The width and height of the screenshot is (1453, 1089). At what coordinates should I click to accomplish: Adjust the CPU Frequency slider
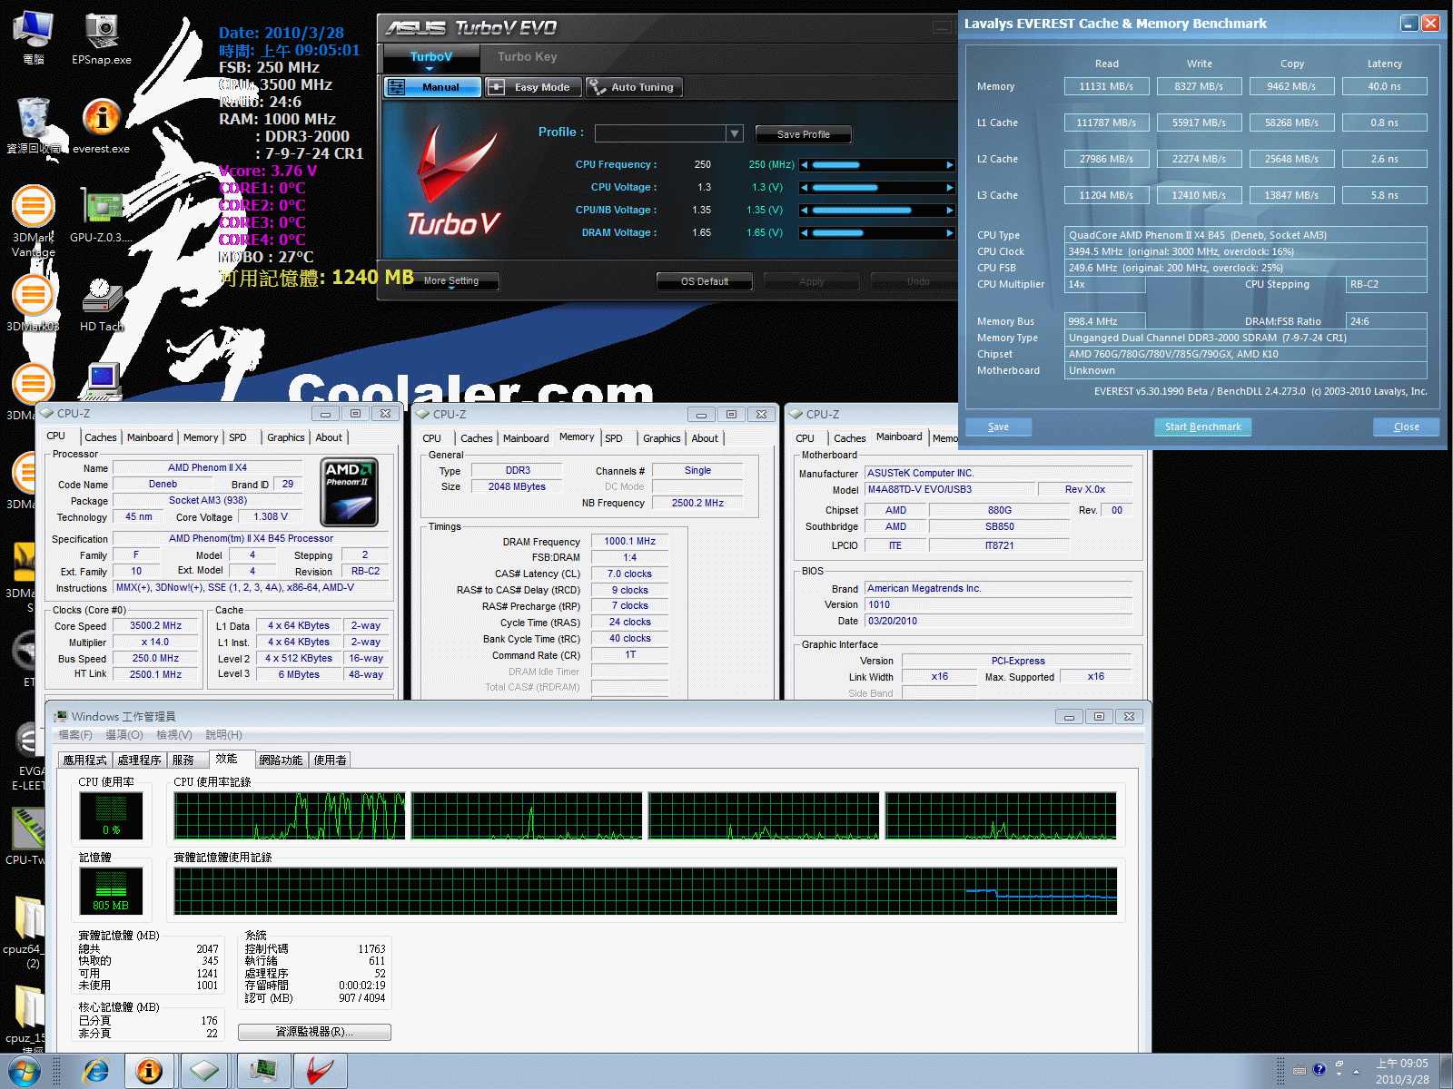(877, 165)
